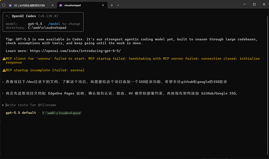The width and height of the screenshot is (269, 159).
Task: Focus the 'Write tests for @filename' prompt input
Action: point(31,105)
